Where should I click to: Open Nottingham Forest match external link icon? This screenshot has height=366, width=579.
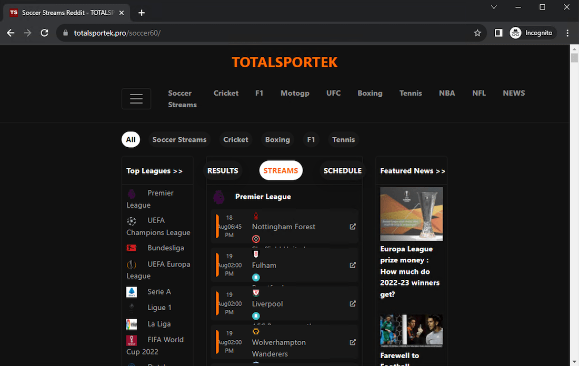click(353, 227)
